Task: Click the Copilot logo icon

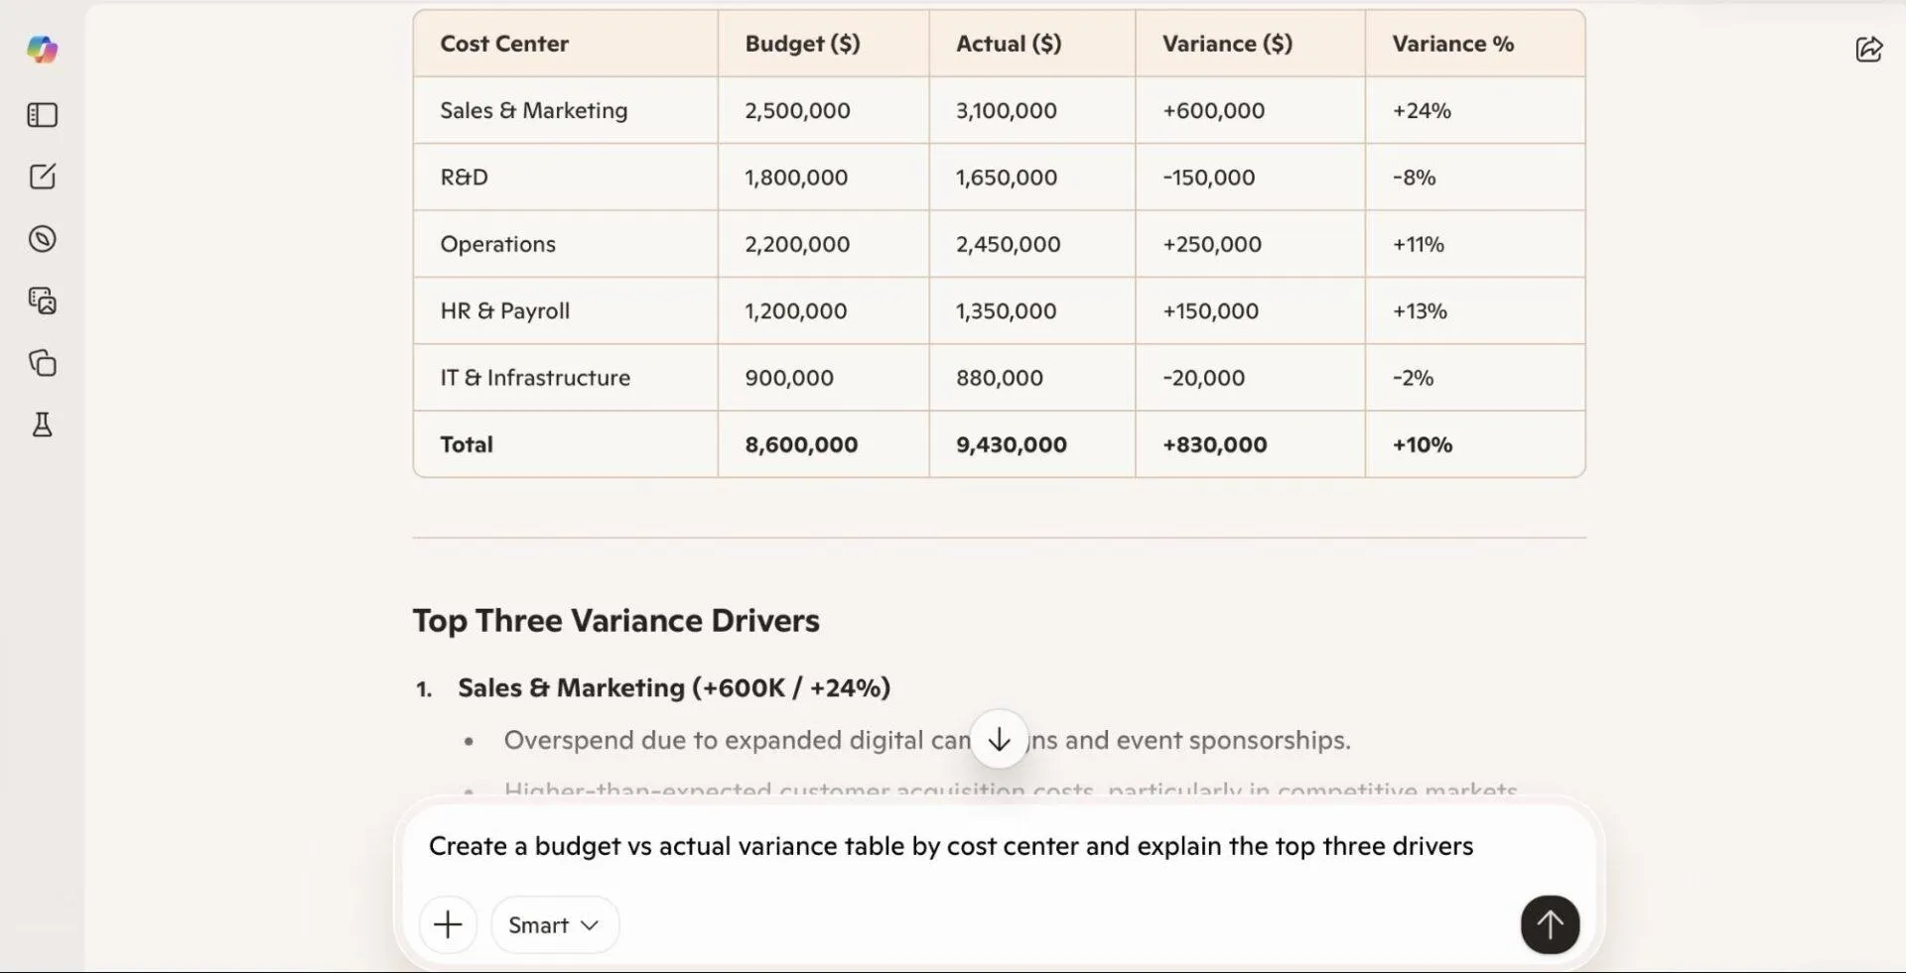Action: coord(42,49)
